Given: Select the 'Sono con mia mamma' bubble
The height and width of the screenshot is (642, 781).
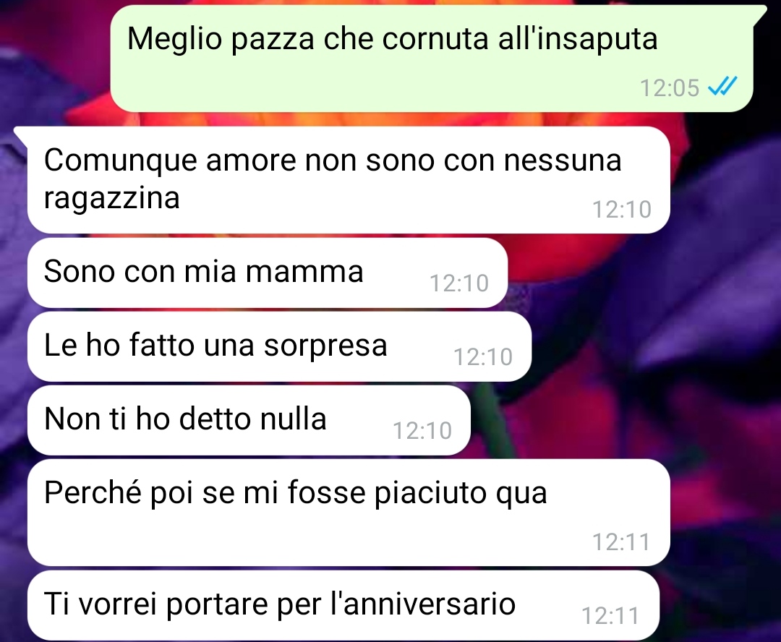Looking at the screenshot, I should 268,273.
